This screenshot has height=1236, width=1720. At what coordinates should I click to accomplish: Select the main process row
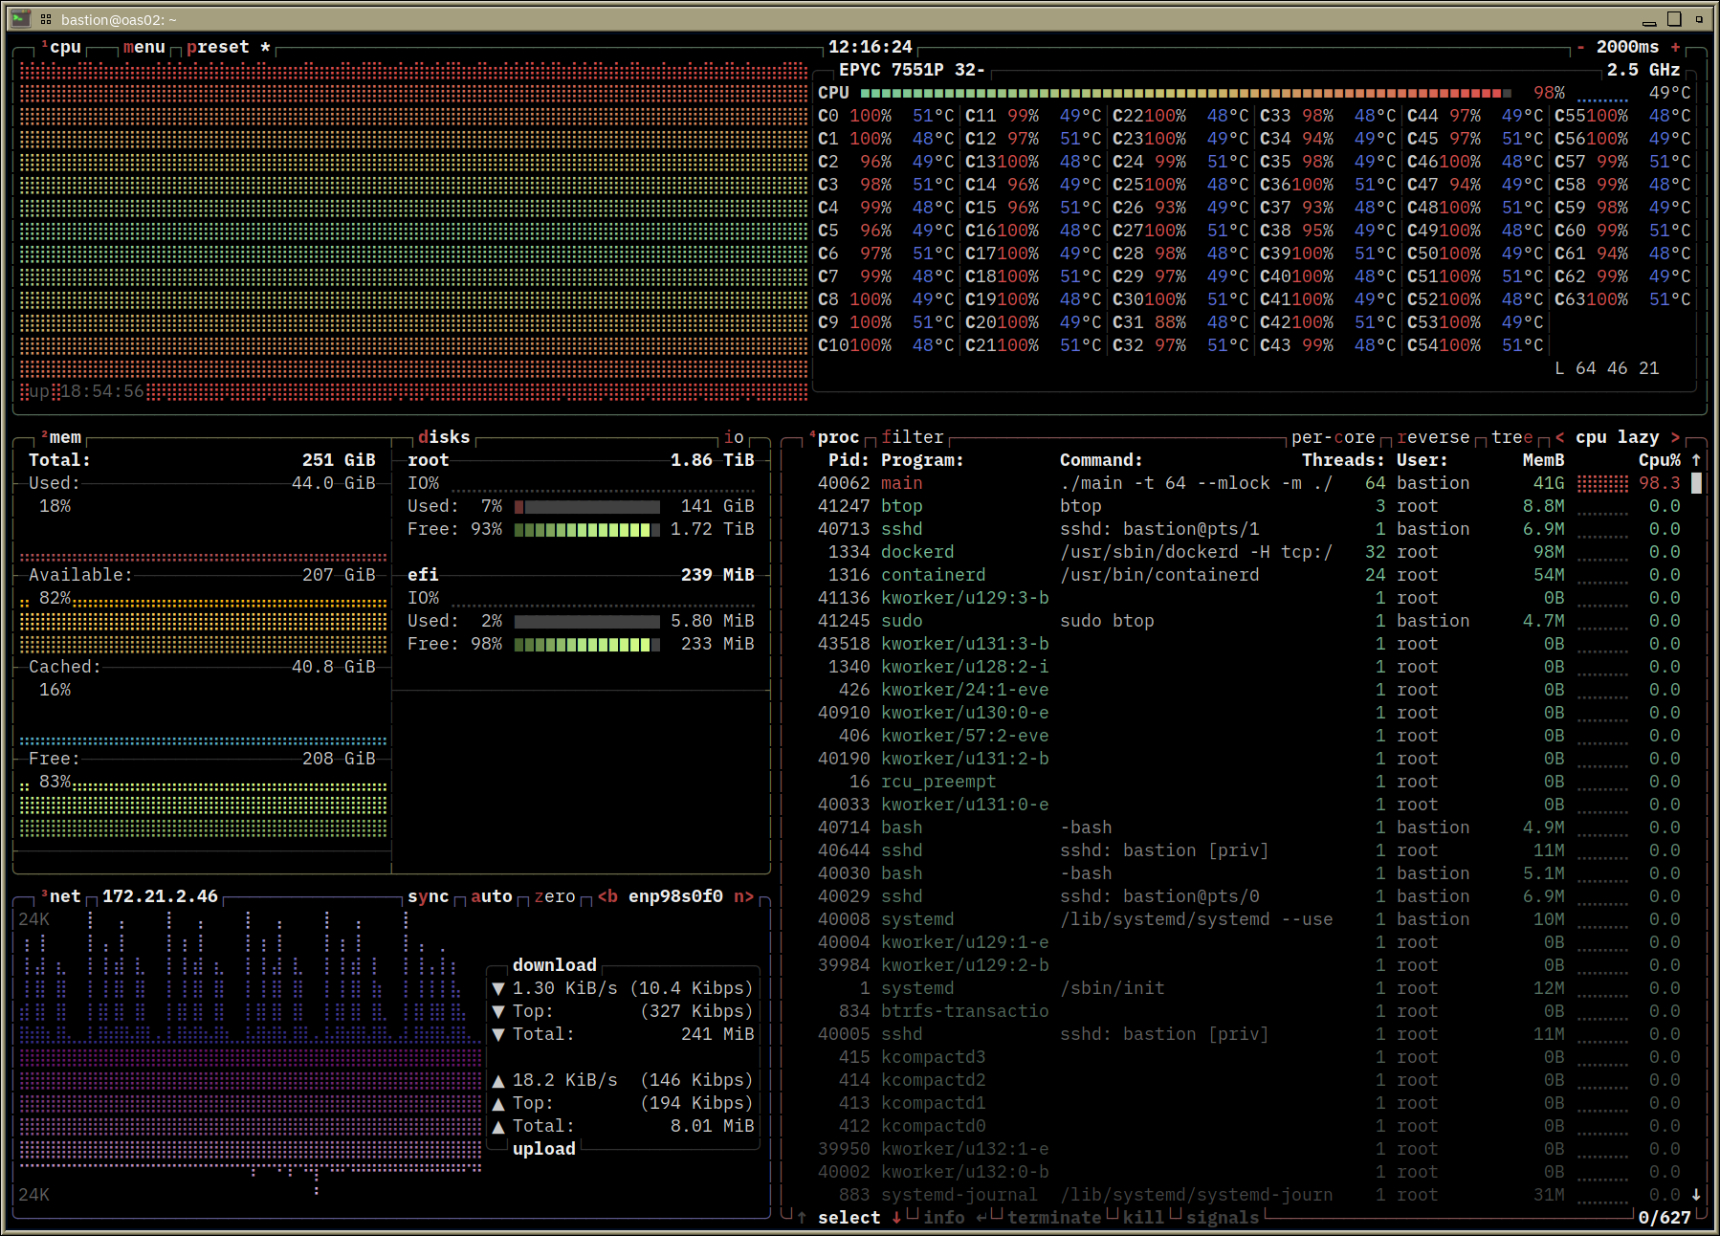click(x=1248, y=483)
